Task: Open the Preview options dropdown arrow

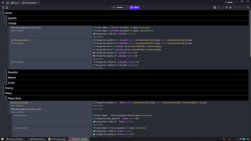Action: pos(125,7)
